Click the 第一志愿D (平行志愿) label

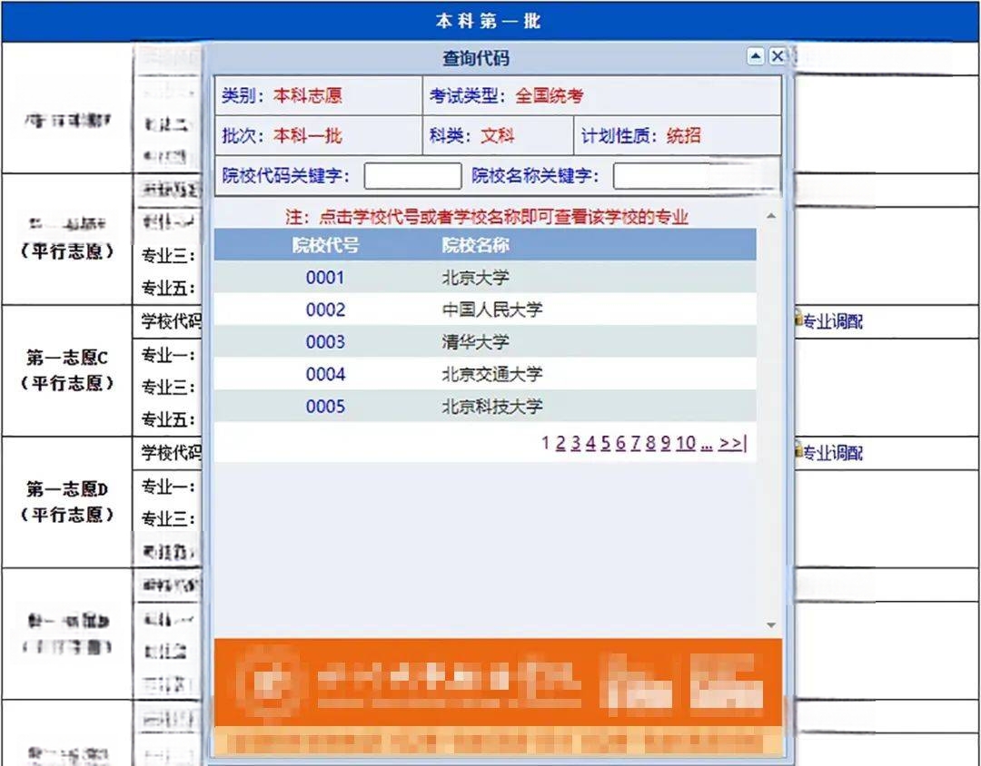pos(67,502)
